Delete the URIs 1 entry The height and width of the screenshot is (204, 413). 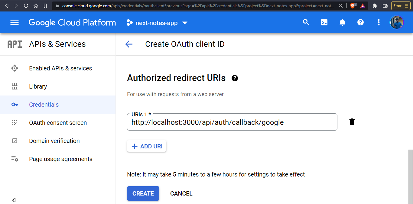tap(352, 122)
